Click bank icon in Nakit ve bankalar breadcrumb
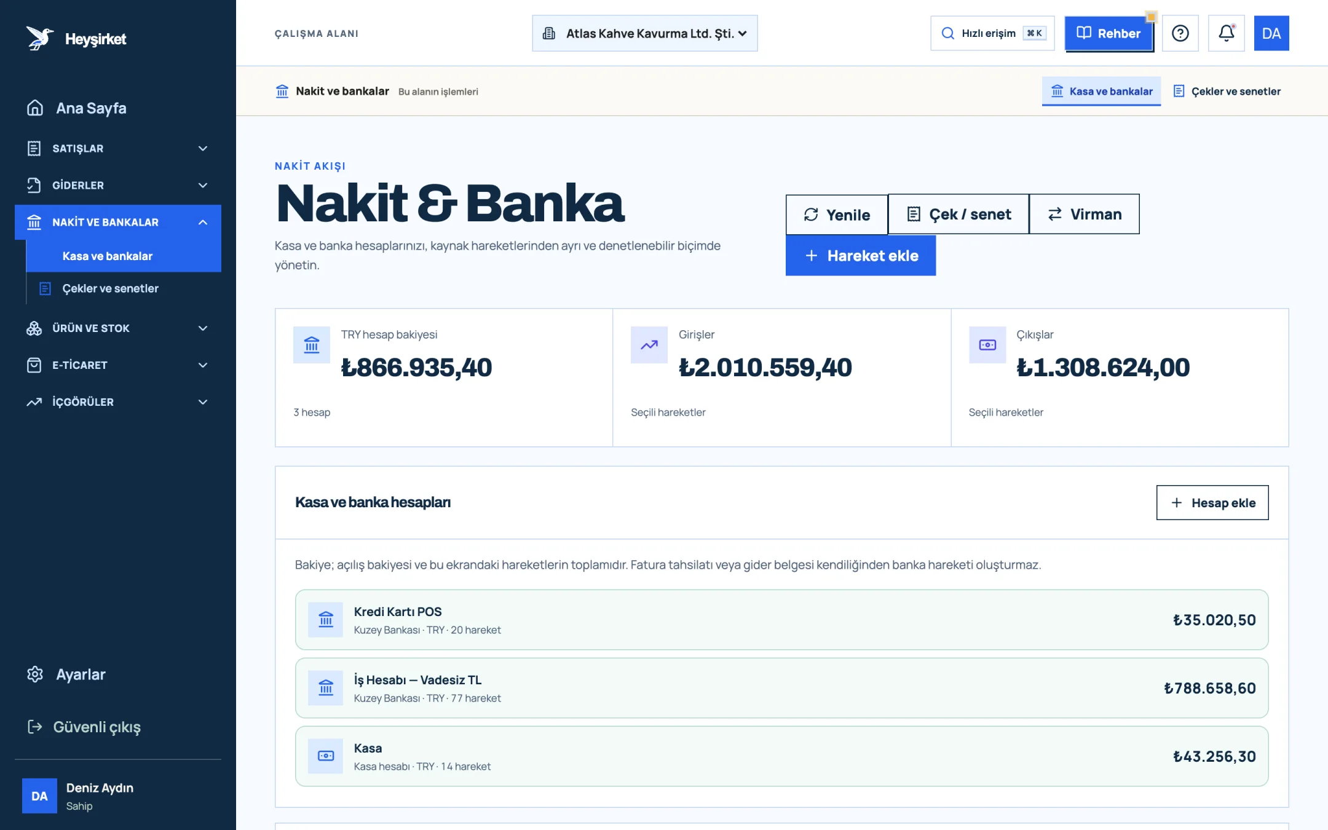Viewport: 1328px width, 830px height. tap(282, 92)
